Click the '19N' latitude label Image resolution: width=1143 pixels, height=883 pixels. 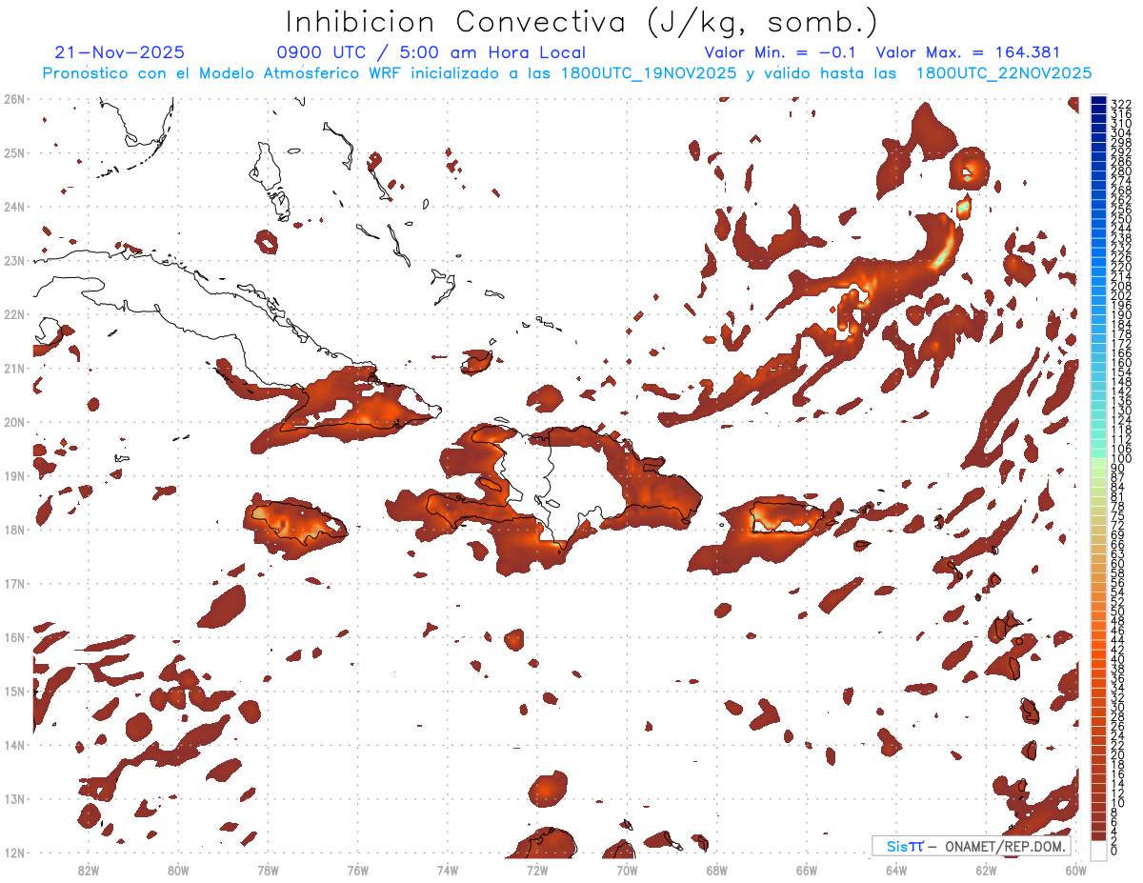(14, 475)
